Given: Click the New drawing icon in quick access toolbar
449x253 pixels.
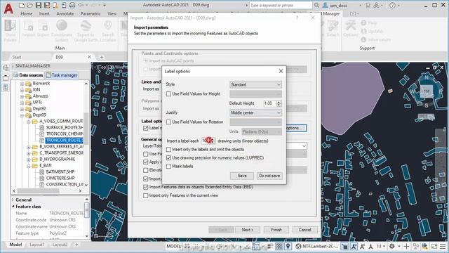Looking at the screenshot, I should 22,5.
